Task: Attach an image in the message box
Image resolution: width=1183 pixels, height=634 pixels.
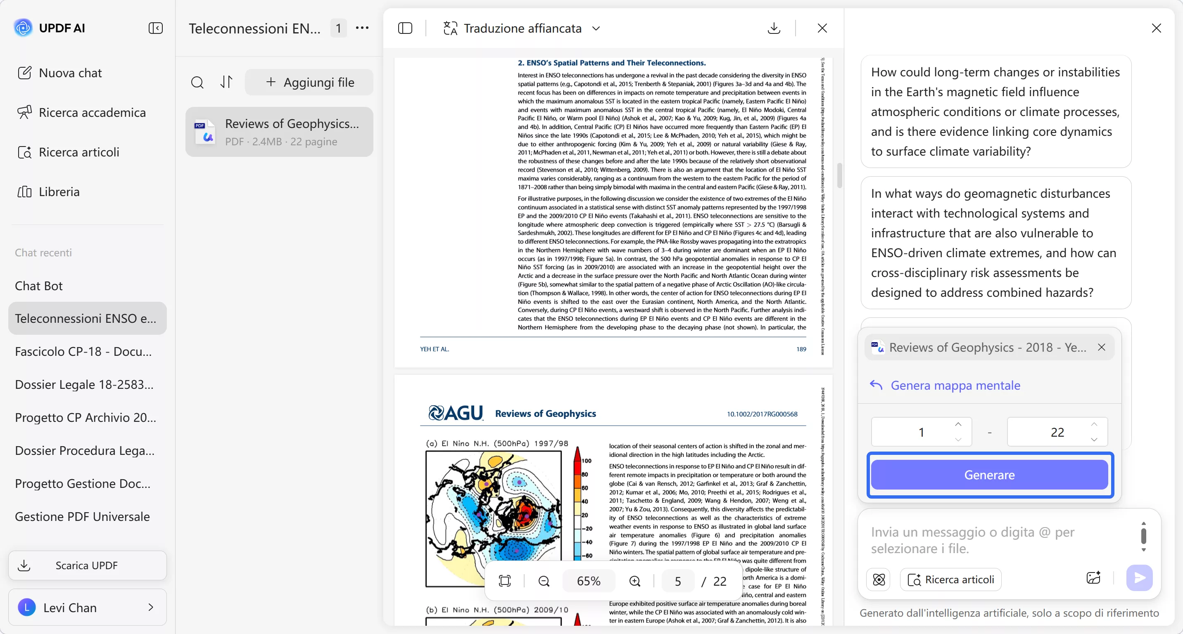Action: [x=1093, y=579]
